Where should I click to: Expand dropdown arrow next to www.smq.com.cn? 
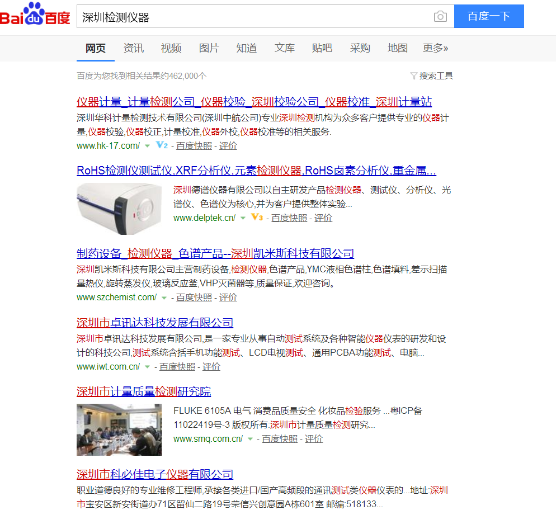tap(251, 439)
